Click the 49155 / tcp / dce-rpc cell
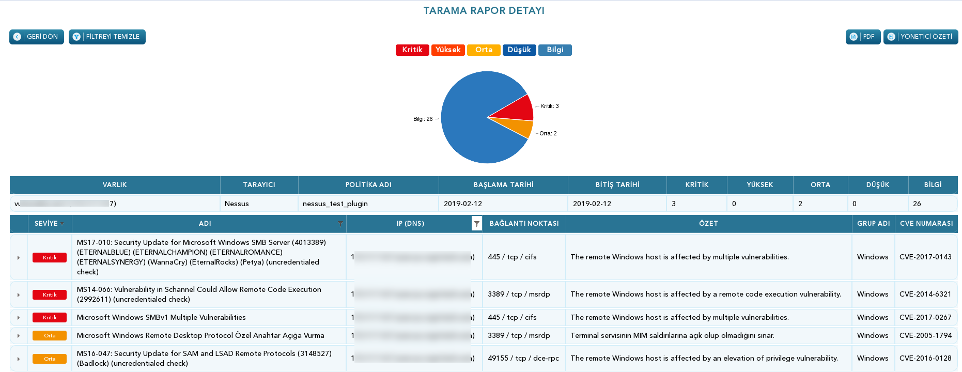The image size is (962, 372). 524,359
